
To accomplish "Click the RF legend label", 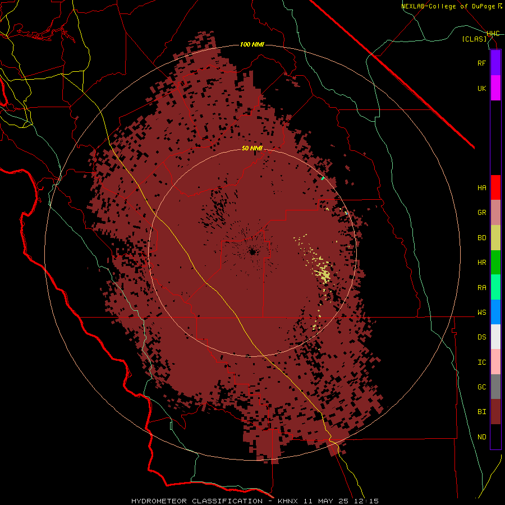I will pos(481,63).
